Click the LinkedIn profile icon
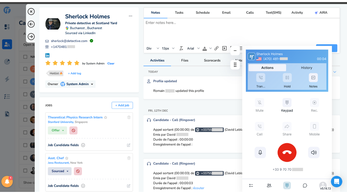 click(x=47, y=55)
